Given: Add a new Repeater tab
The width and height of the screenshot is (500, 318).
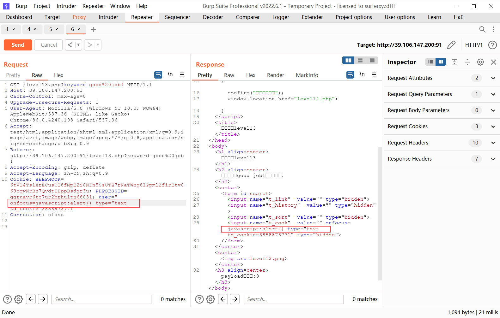Looking at the screenshot, I should 93,29.
